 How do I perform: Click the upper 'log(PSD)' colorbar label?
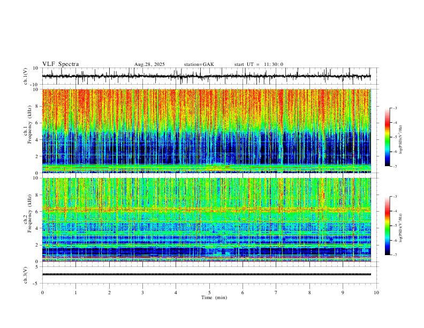pos(401,140)
